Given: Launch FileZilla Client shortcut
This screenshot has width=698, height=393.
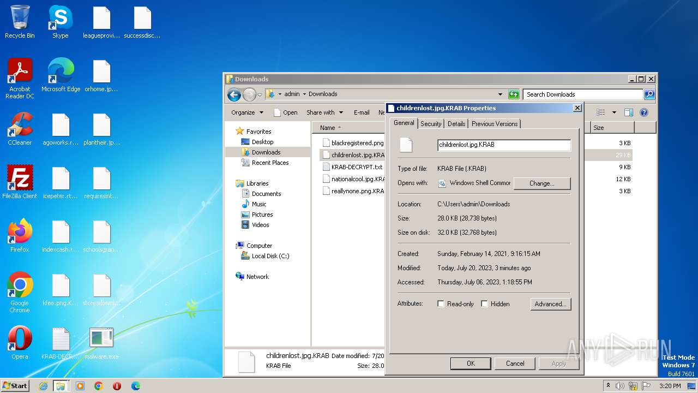Looking at the screenshot, I should click(x=20, y=182).
